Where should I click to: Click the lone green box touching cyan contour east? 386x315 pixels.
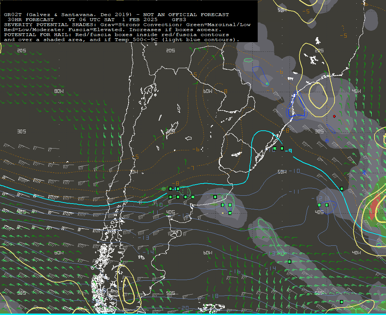[341, 189]
